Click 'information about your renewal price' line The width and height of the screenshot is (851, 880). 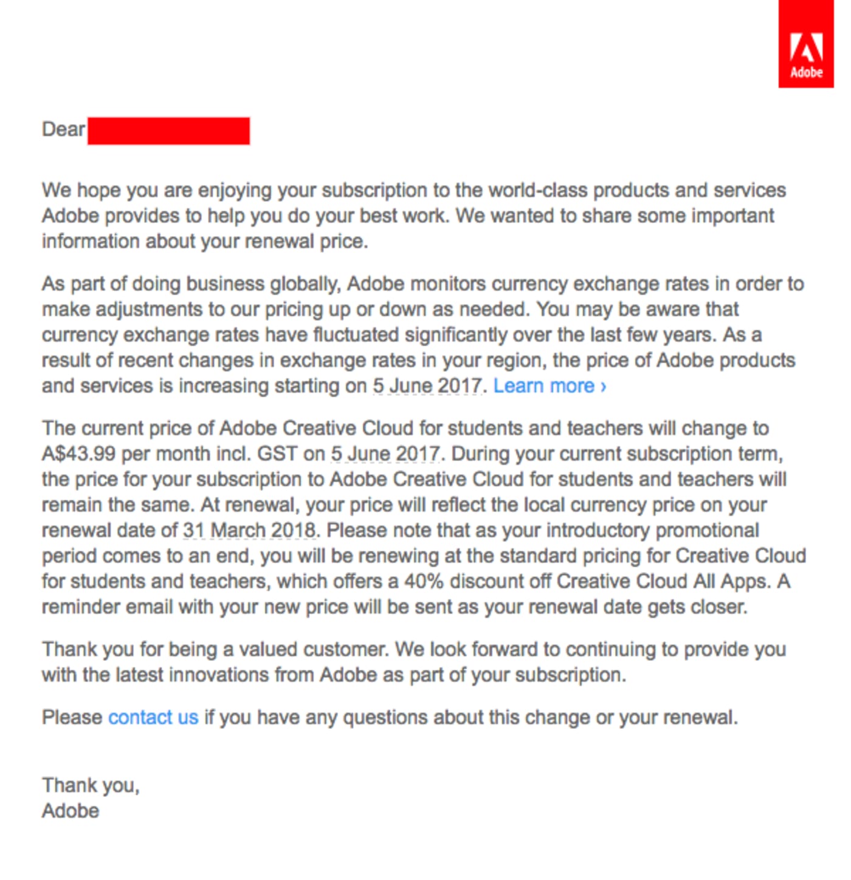click(x=205, y=241)
